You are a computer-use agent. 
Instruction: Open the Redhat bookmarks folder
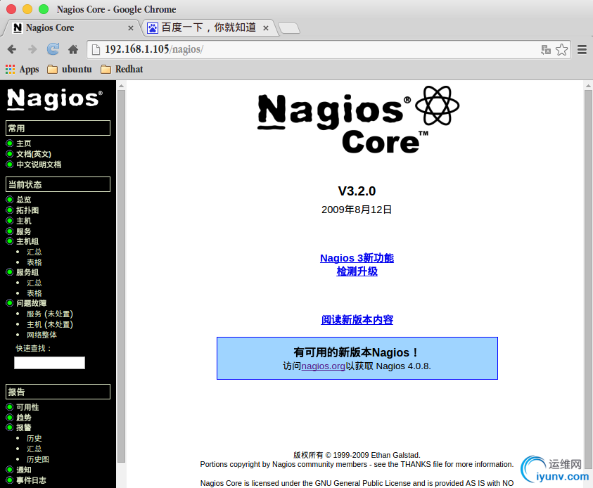(x=122, y=69)
